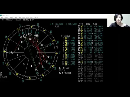Click the webcam video thumbnail
This screenshot has width=130, height=97.
(119, 20)
